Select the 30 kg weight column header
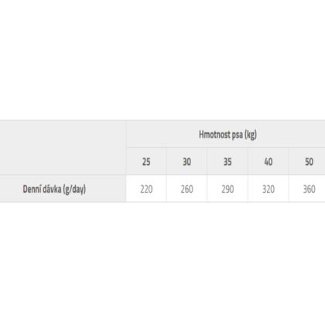This screenshot has width=325, height=325. (186, 162)
